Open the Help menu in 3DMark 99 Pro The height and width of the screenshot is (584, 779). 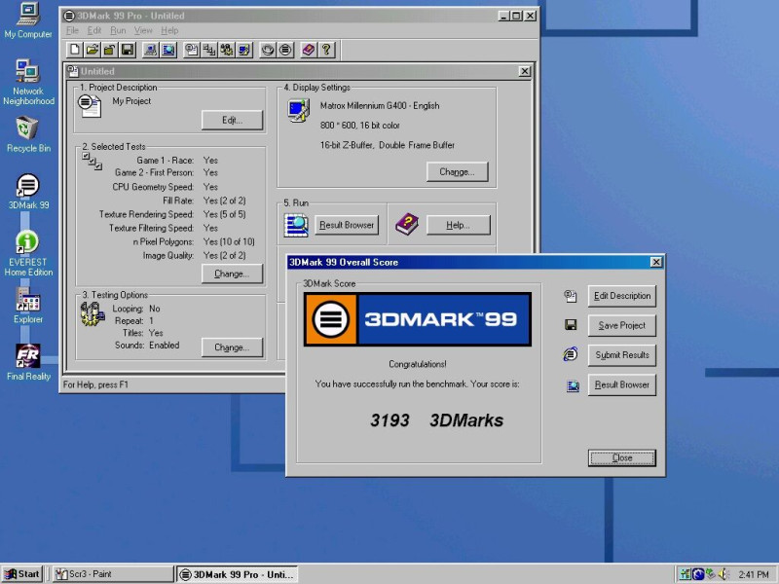(x=169, y=30)
